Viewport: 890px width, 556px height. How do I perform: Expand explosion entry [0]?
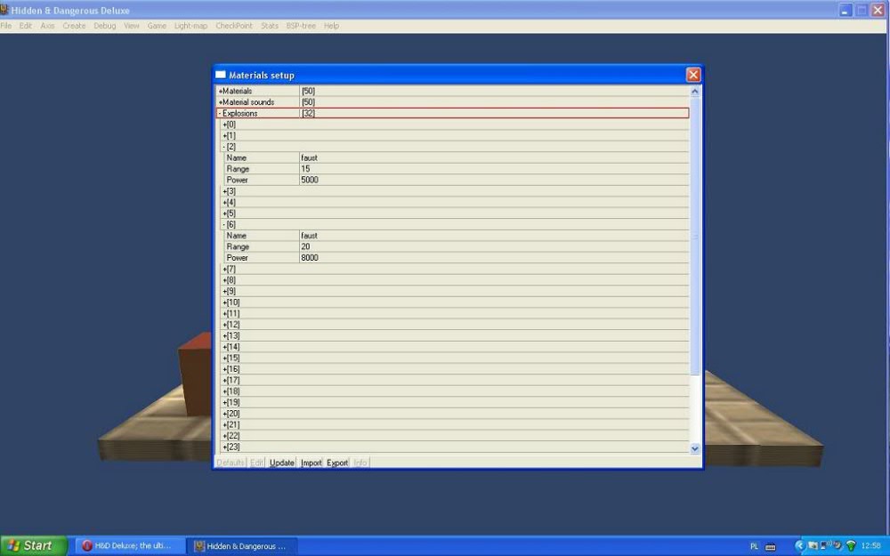tap(225, 125)
